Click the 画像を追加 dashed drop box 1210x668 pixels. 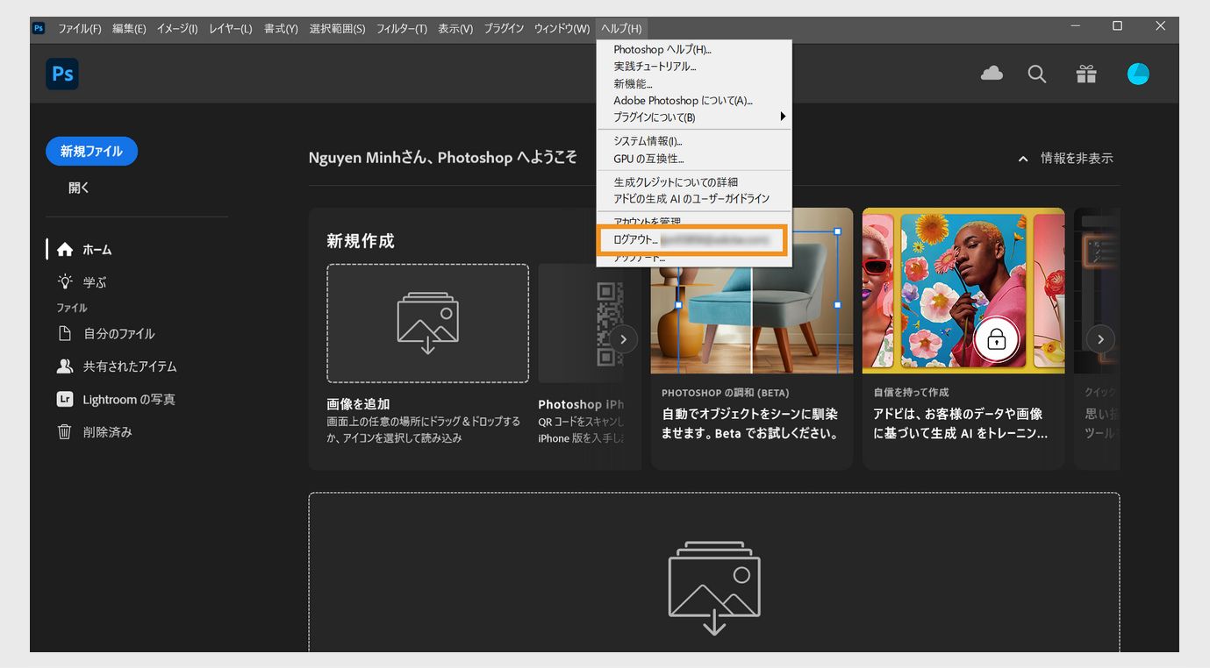[x=427, y=323]
